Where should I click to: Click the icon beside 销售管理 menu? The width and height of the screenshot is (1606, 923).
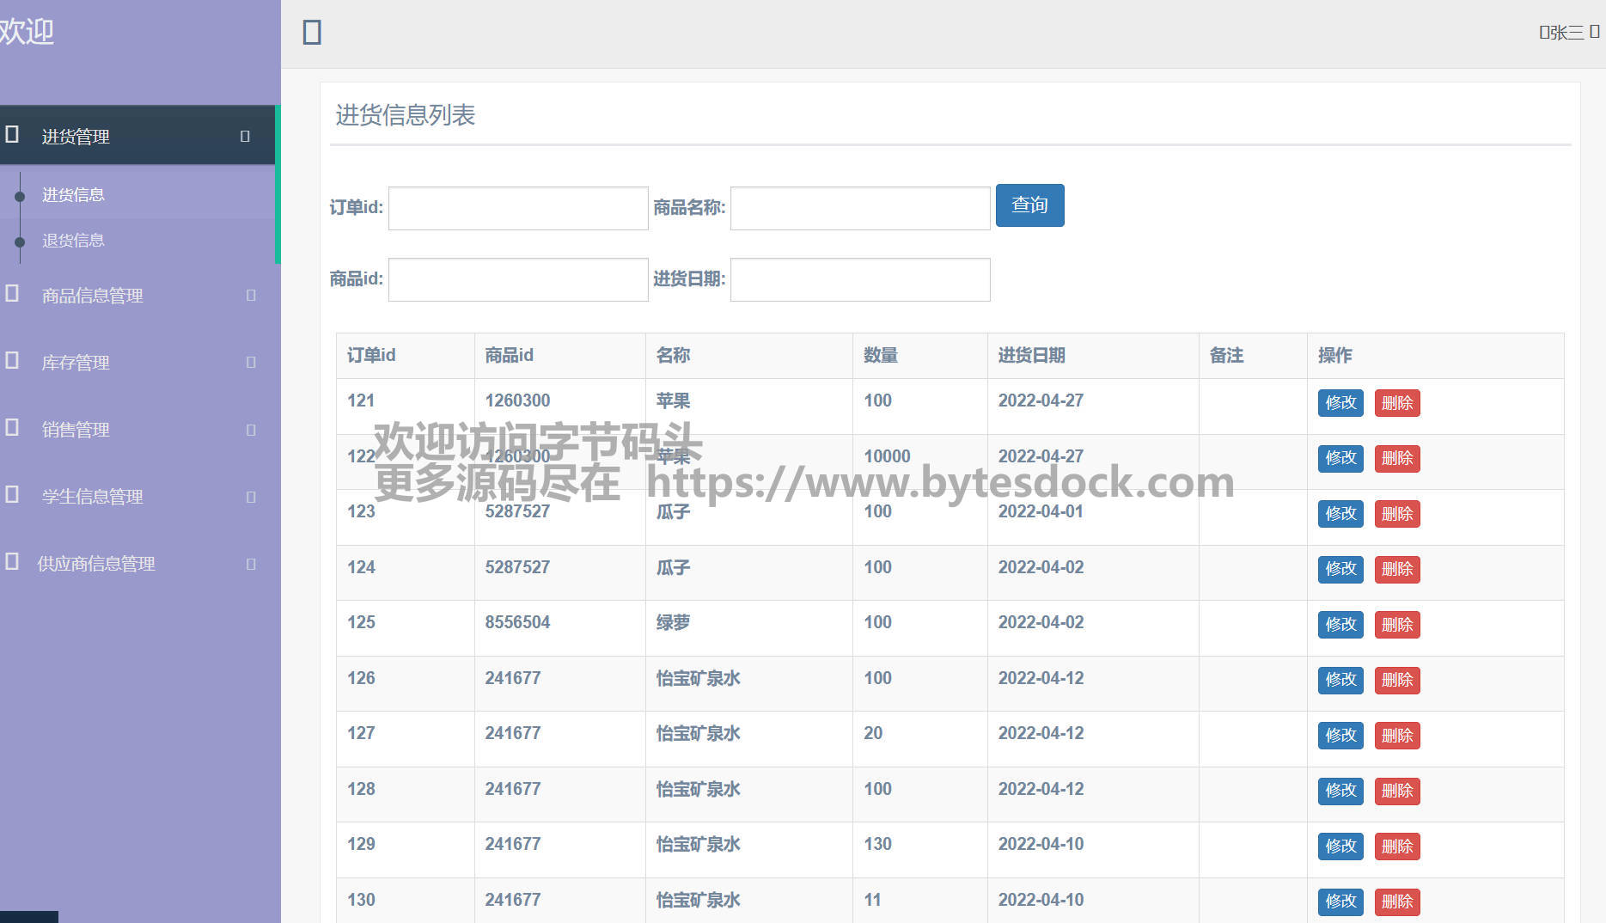pyautogui.click(x=12, y=428)
